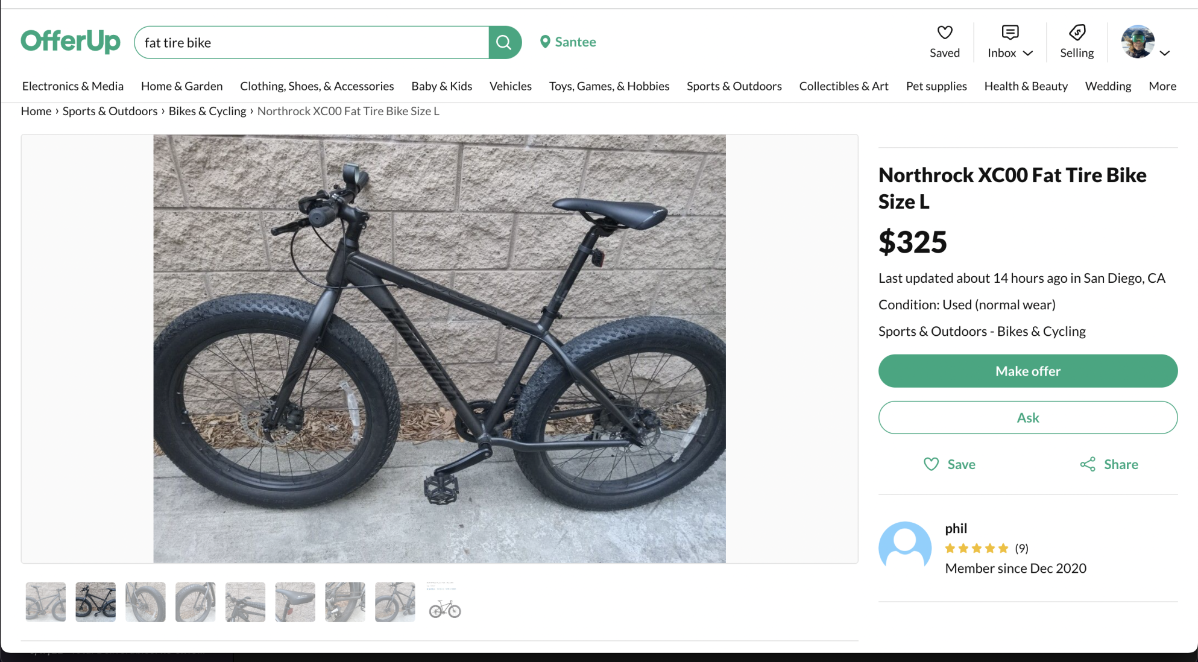Screen dimensions: 1198x662
Task: Expand the Inbox dropdown chevron
Action: click(x=1028, y=53)
